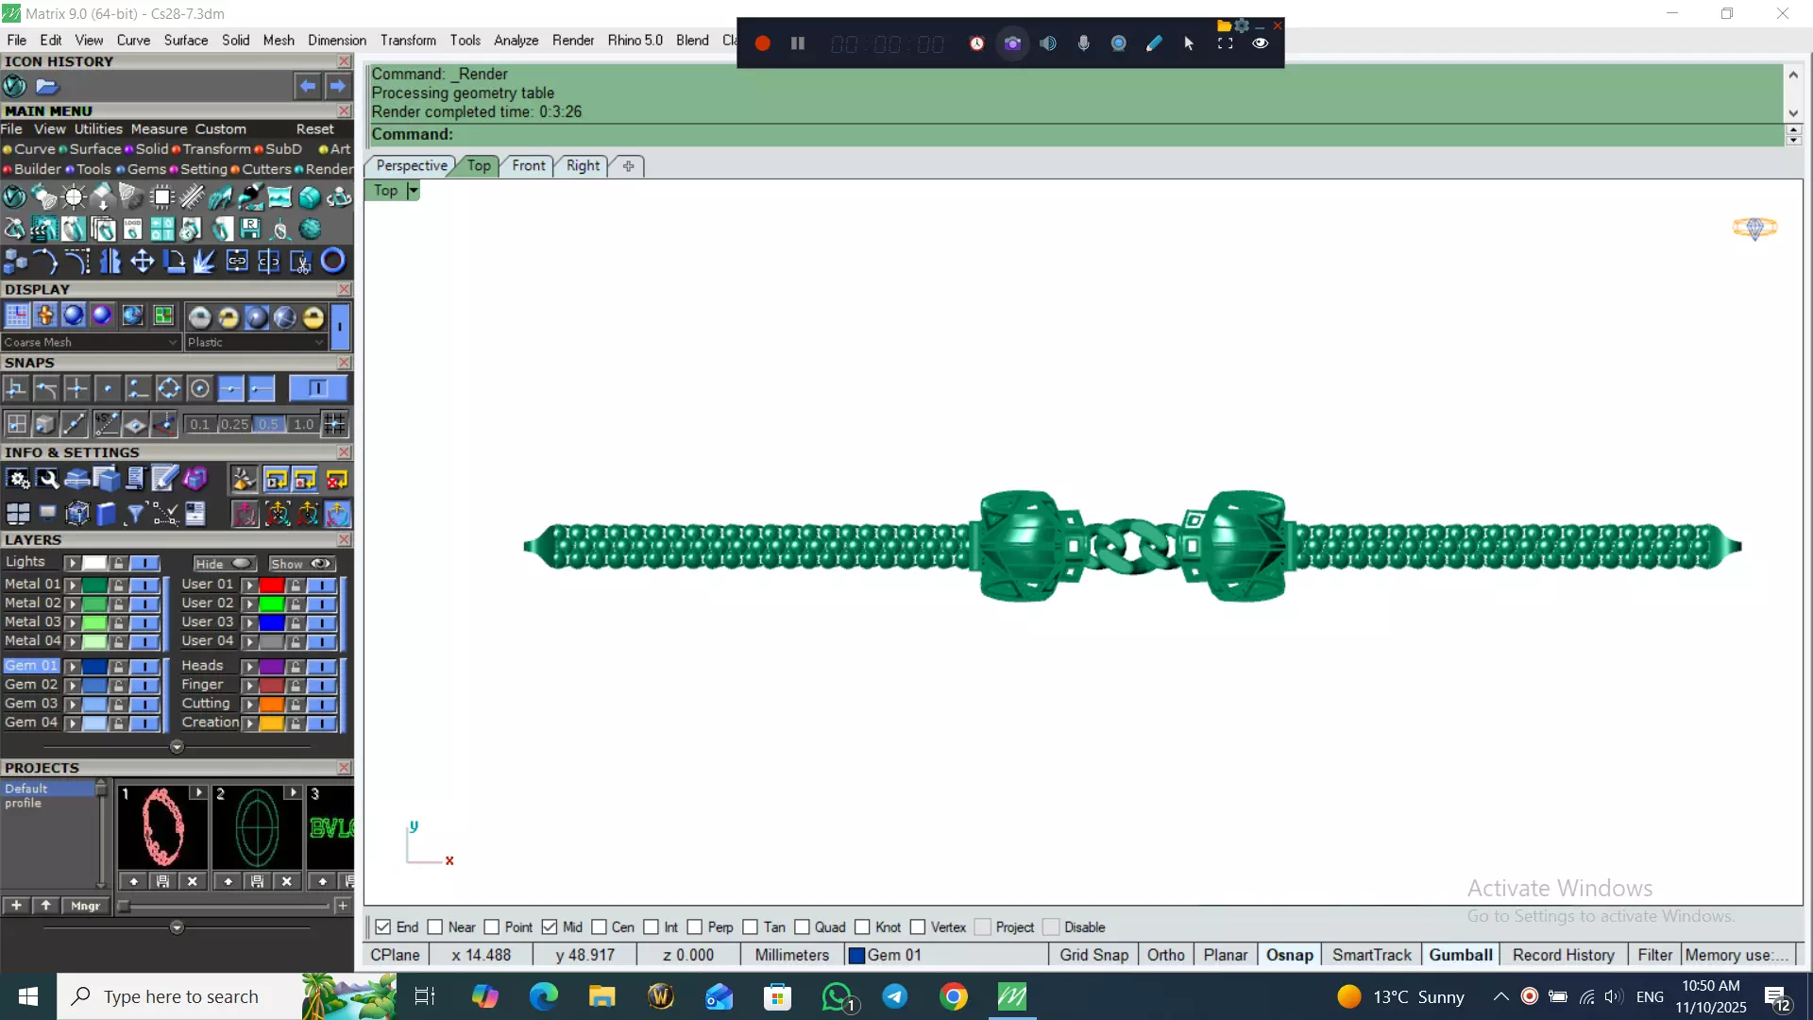This screenshot has height=1020, width=1813.
Task: Enable the Quad osnap checkbox
Action: [x=802, y=927]
